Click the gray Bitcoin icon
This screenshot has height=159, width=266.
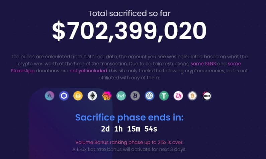(x=135, y=96)
